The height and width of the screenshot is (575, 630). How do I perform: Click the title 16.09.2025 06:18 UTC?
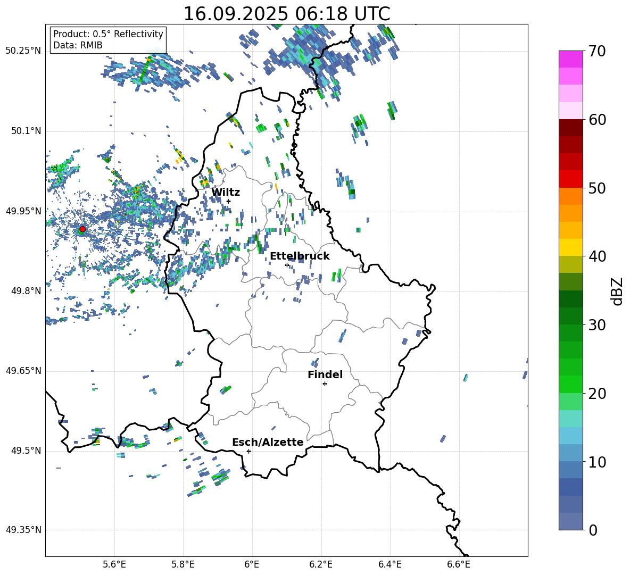(x=287, y=14)
